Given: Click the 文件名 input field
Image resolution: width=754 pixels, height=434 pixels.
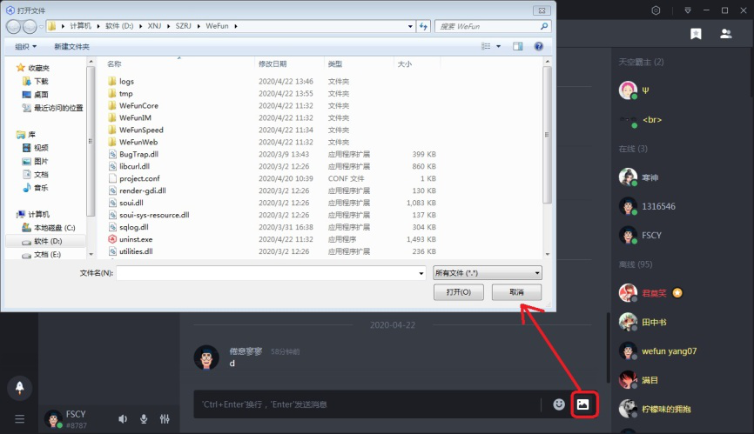Looking at the screenshot, I should coord(267,273).
